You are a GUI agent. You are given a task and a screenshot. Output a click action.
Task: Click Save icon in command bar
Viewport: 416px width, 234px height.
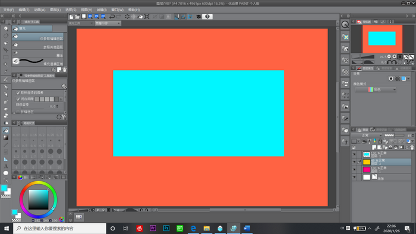84,17
